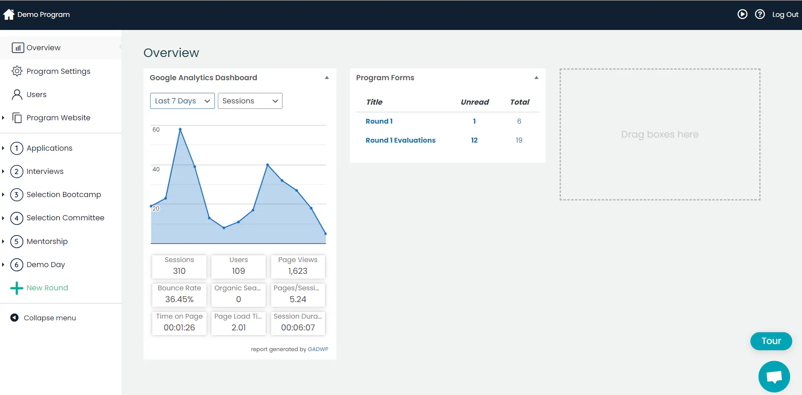Click the circled 3 Selection Bootcamp icon
802x395 pixels.
click(x=16, y=195)
